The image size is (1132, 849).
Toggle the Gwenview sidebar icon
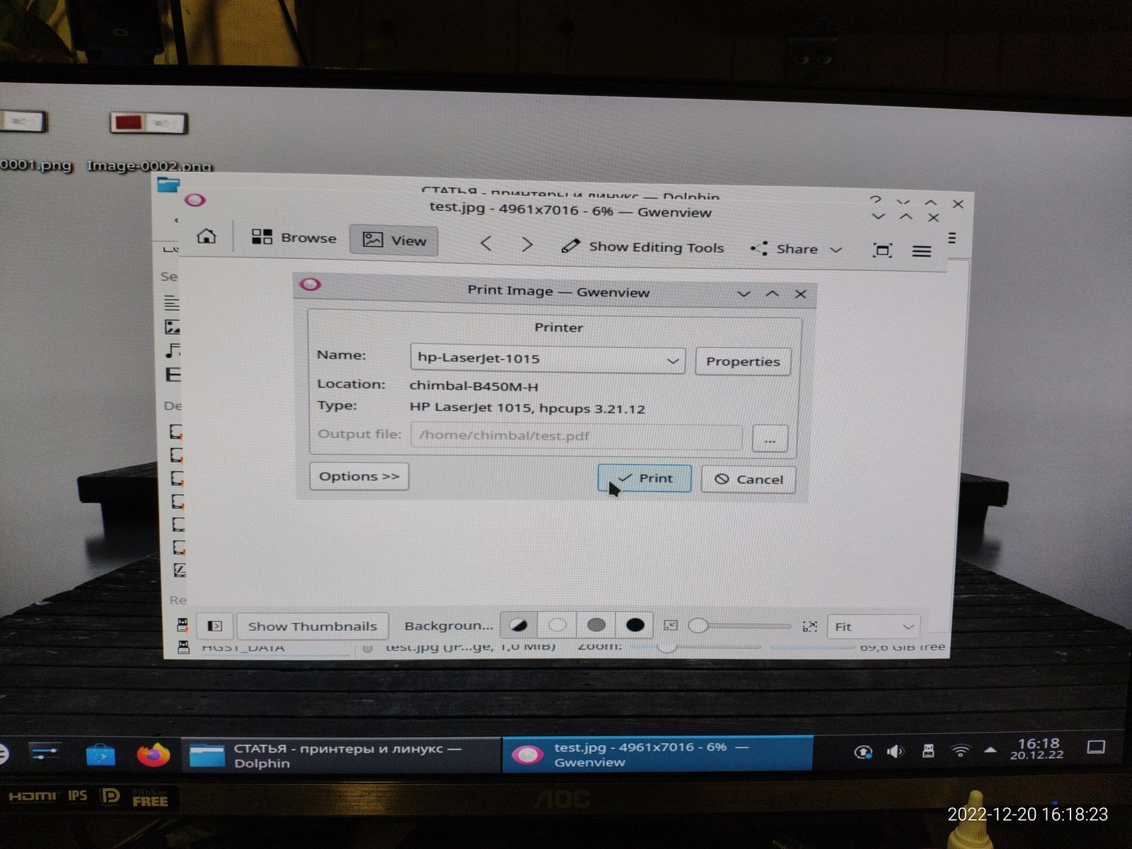pos(214,626)
